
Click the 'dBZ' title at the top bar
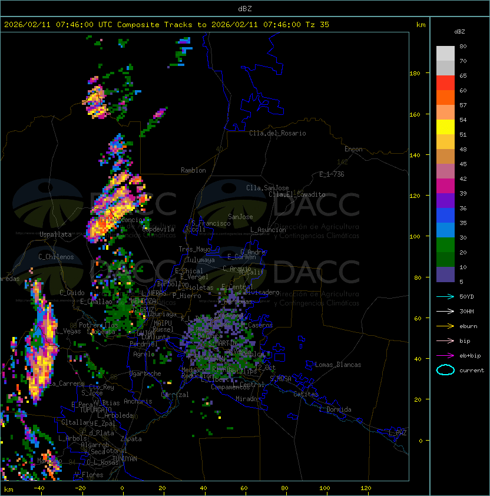click(x=245, y=9)
